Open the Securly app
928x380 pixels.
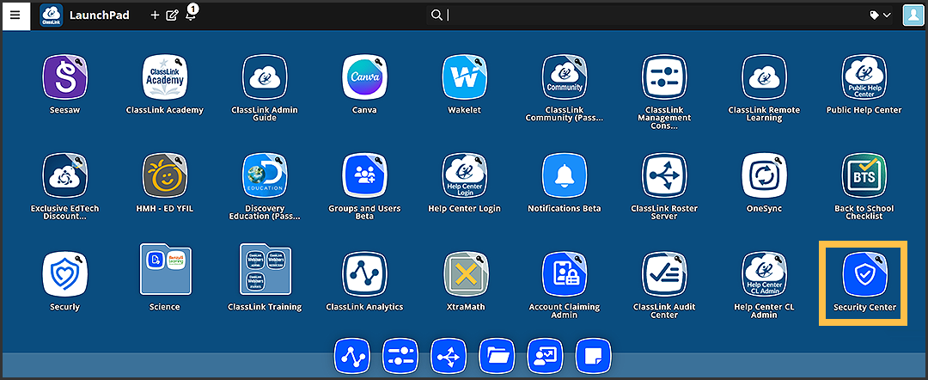click(64, 275)
